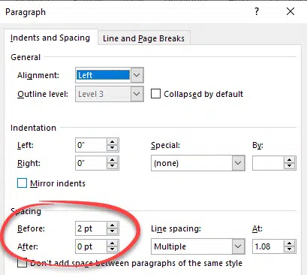The width and height of the screenshot is (307, 275).
Task: Decrease the Right indentation value
Action: [x=112, y=166]
